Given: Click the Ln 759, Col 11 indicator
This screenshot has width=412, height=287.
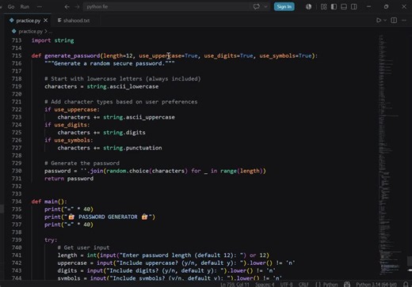Looking at the screenshot, I should click(235, 285).
